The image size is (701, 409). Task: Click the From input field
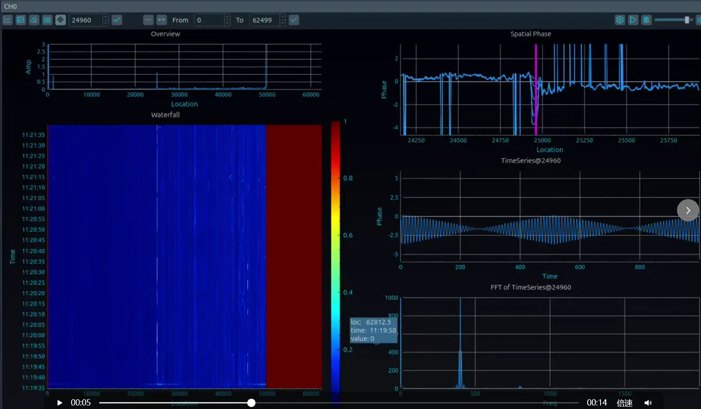pyautogui.click(x=209, y=20)
